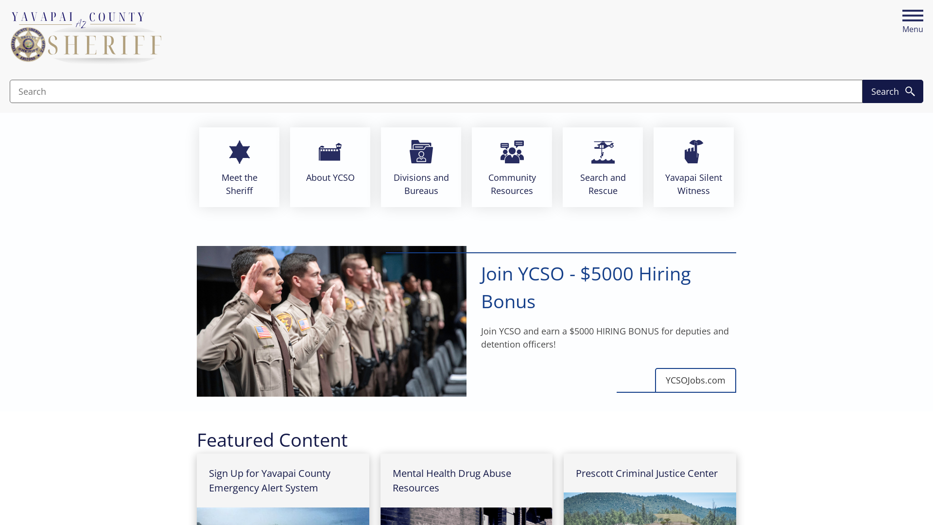Click the Yavapai Silent Witness hand icon
Image resolution: width=933 pixels, height=525 pixels.
point(694,152)
